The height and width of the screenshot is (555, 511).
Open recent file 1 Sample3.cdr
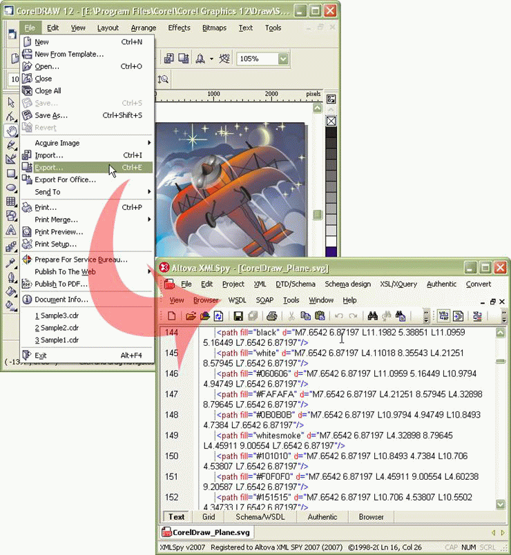pos(86,315)
